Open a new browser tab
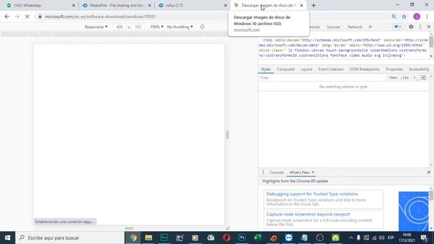Screen dimensions: 434x244 tap(313, 5)
